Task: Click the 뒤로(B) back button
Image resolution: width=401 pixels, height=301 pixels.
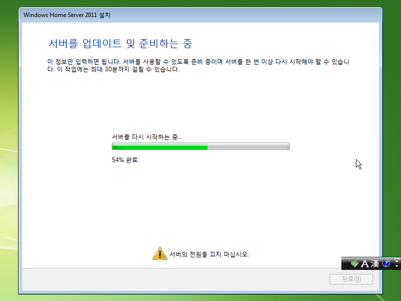Action: [351, 279]
